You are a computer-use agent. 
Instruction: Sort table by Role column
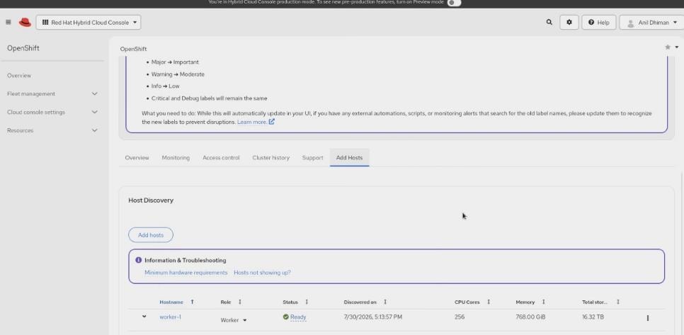click(231, 302)
